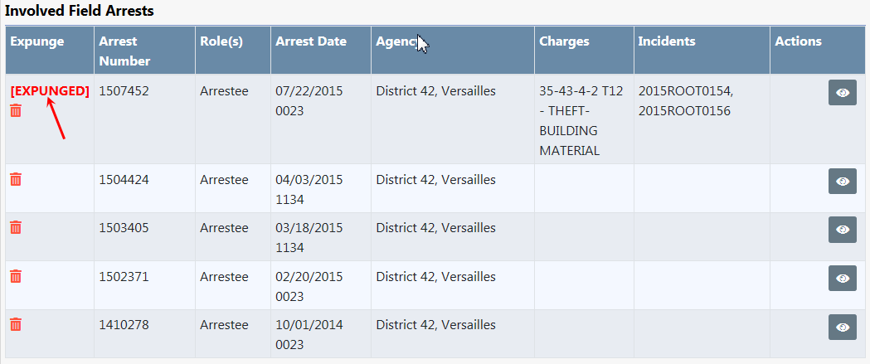Screen dimensions: 870x364
Task: Show arrest 1410278 details via eye icon
Action: pos(842,327)
